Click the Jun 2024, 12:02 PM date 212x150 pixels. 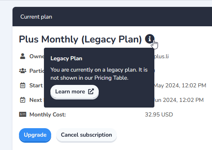(x=179, y=100)
